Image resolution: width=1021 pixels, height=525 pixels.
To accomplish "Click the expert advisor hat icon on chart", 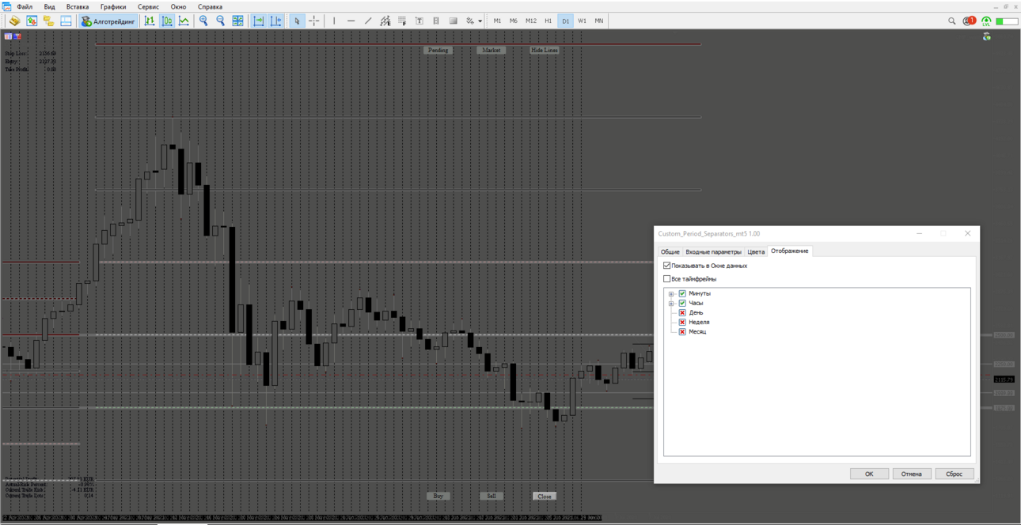I will (987, 37).
